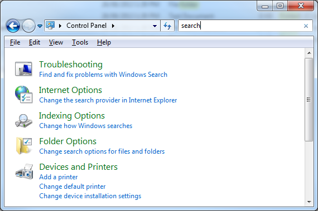Find and fix problems with Windows Search
318x211 pixels.
pos(103,75)
